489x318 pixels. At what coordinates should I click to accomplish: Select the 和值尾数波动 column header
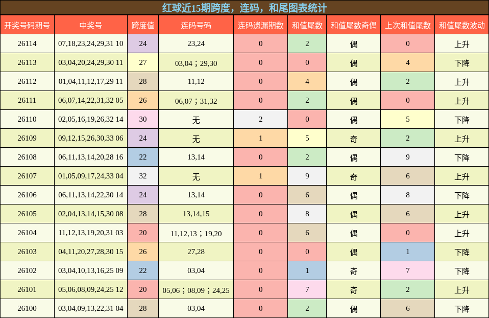[462, 25]
